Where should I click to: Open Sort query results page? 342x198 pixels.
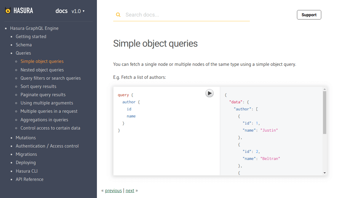coord(38,86)
